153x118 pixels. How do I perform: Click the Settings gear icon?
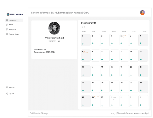click(7, 87)
